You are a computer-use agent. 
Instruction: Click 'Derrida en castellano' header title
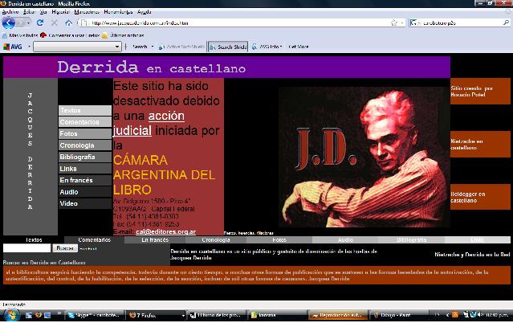152,67
